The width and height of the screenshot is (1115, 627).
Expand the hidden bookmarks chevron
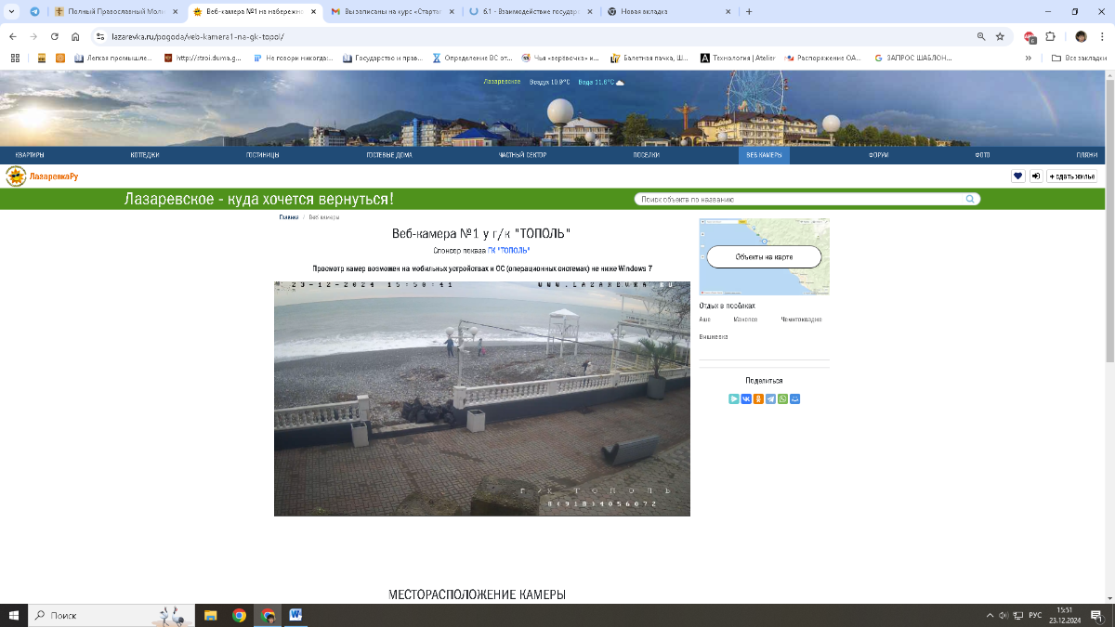click(x=1029, y=58)
